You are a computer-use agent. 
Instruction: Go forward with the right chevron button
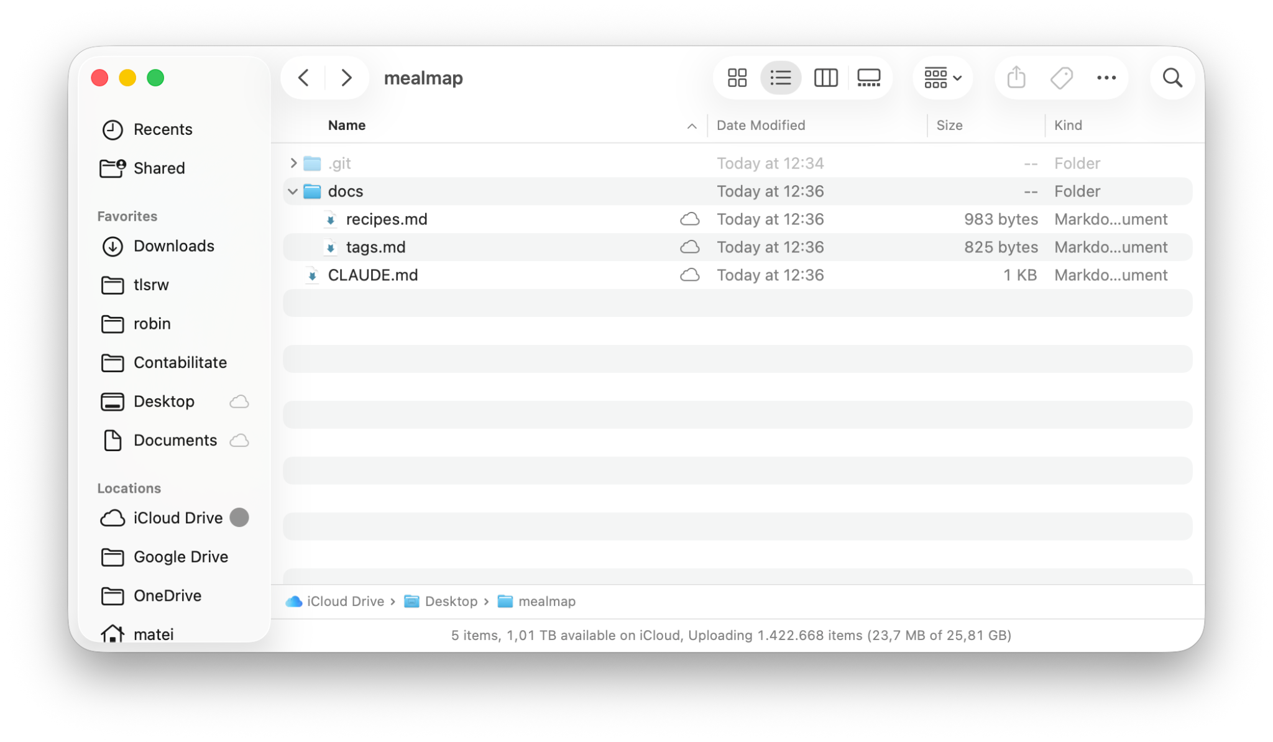(347, 78)
